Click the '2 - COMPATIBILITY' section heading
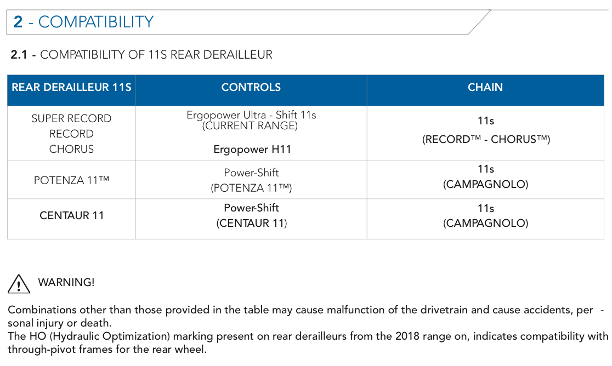This screenshot has height=366, width=612. point(83,22)
